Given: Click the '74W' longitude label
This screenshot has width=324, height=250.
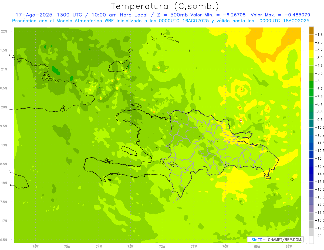Looking at the screenshot, I should pos(99,246).
